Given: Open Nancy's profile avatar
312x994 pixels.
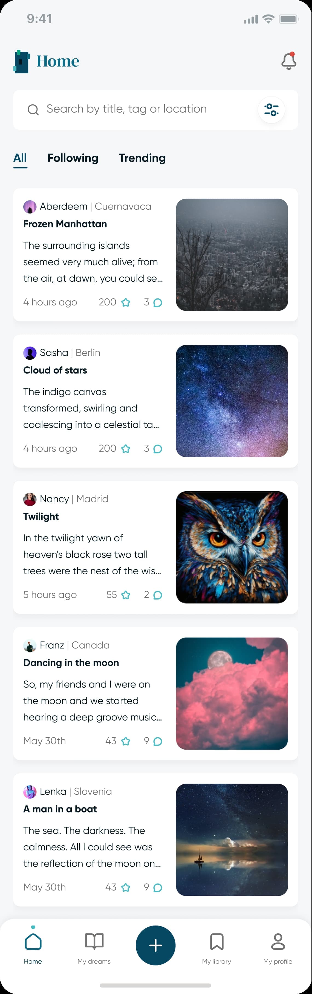Looking at the screenshot, I should click(x=30, y=499).
